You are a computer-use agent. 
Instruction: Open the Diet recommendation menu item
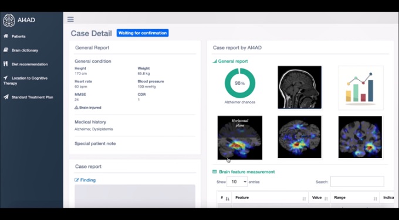point(29,64)
